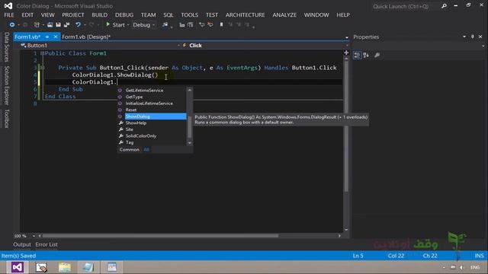Viewport: 488px width, 274px height.
Task: Click the INS indicator in status bar
Action: [479, 256]
